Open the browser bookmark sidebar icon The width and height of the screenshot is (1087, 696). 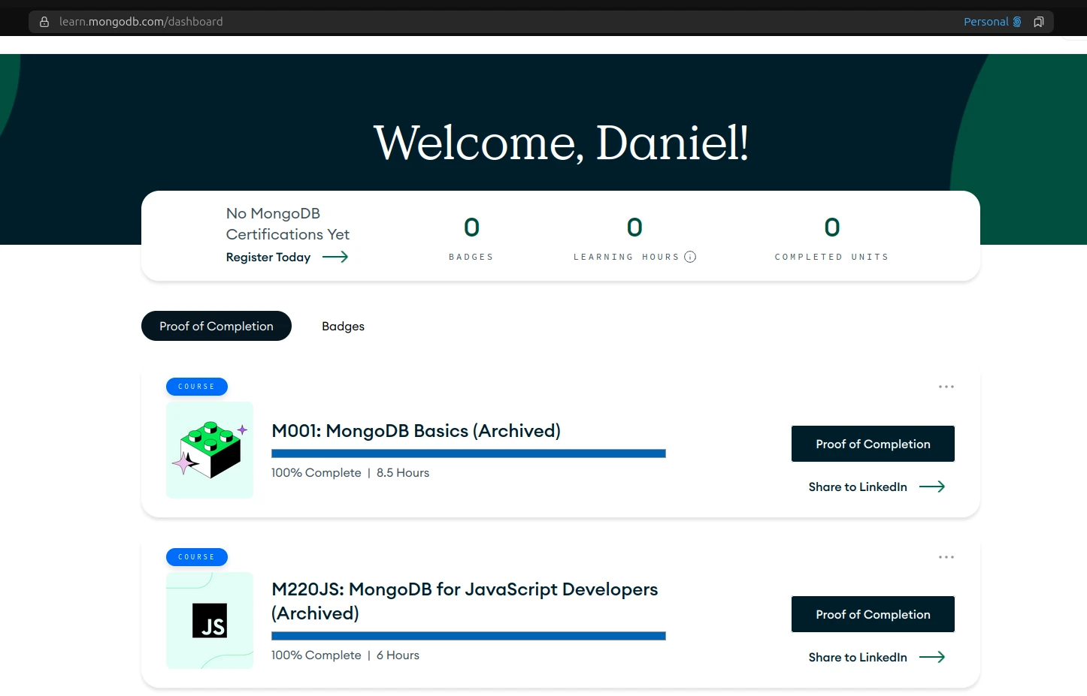coord(1039,22)
